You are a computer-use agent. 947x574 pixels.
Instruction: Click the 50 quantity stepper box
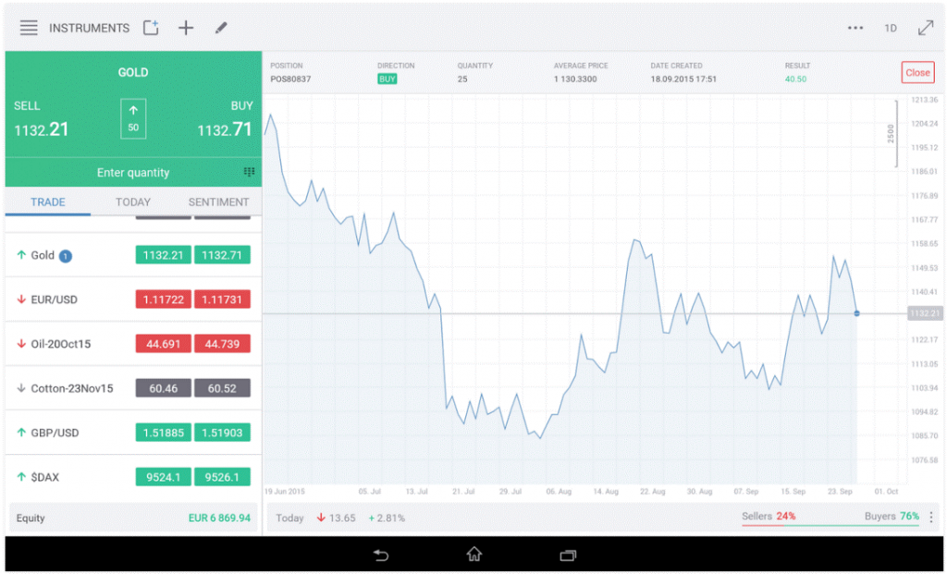133,118
